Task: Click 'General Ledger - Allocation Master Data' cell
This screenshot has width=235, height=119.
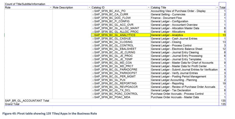Action: tap(185, 28)
